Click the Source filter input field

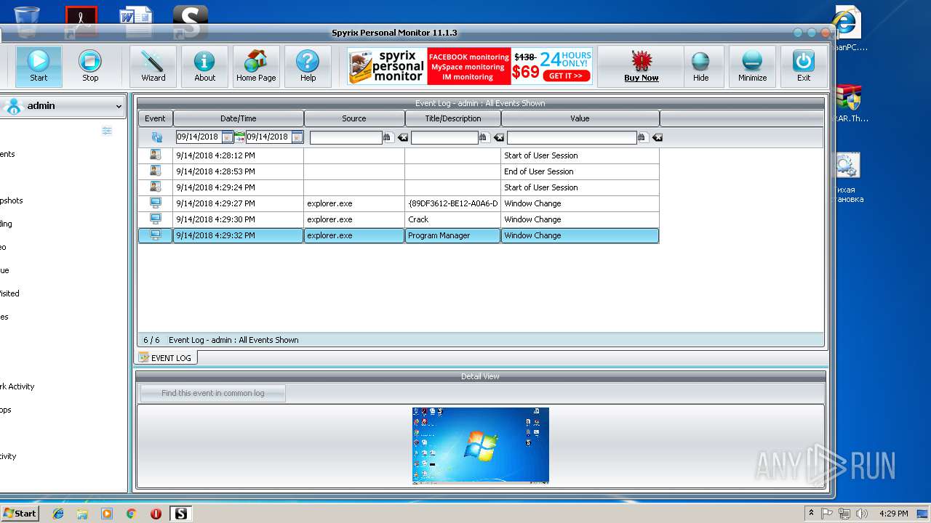(x=345, y=137)
